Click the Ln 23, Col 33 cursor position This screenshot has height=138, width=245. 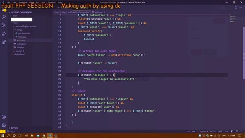point(192,131)
